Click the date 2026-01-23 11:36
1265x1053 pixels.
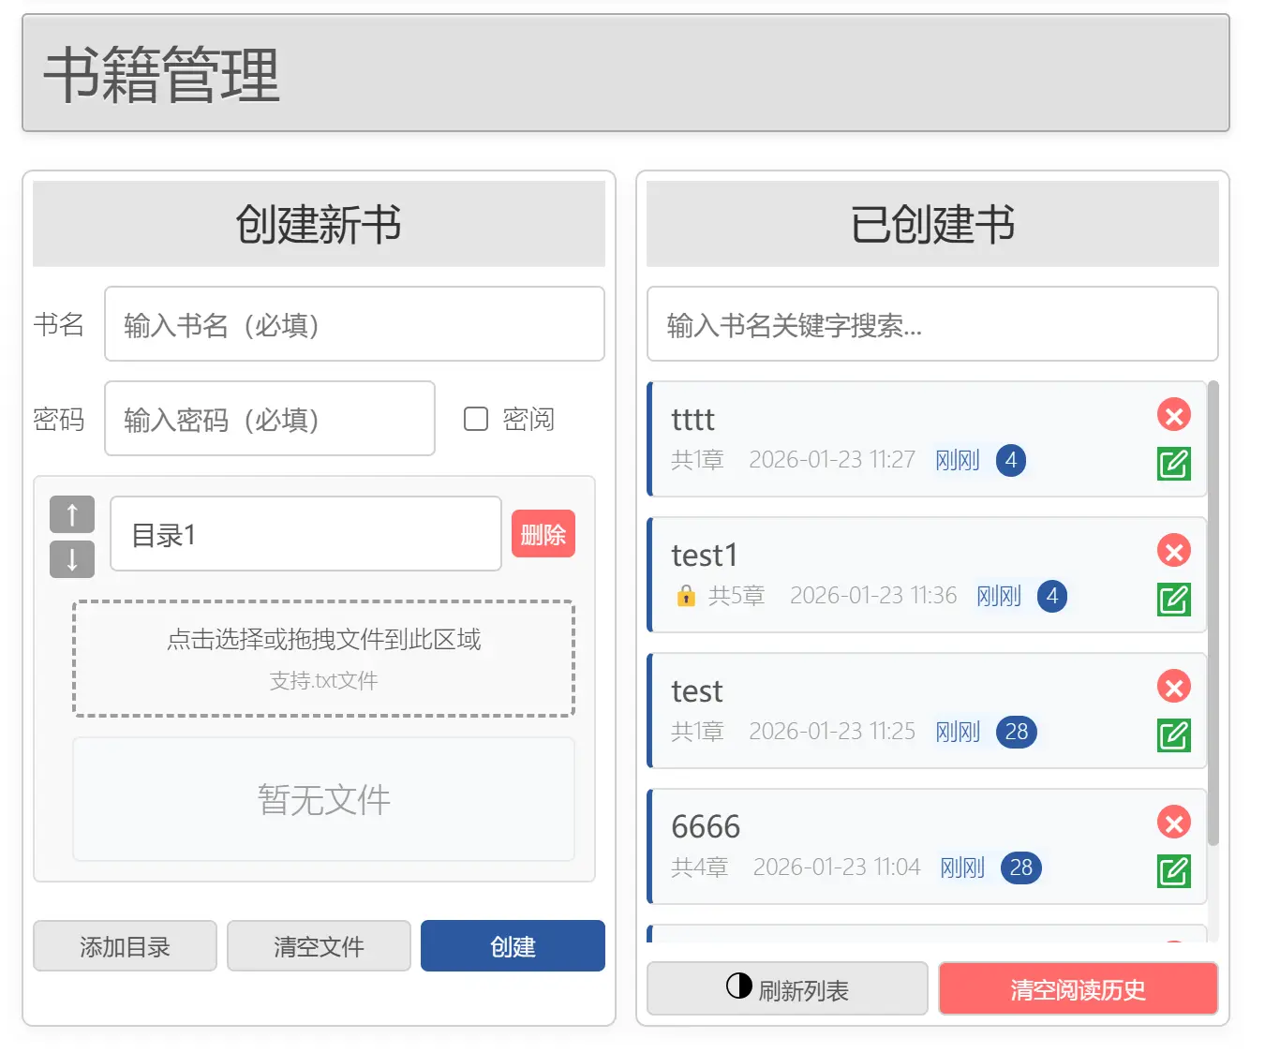click(x=873, y=596)
